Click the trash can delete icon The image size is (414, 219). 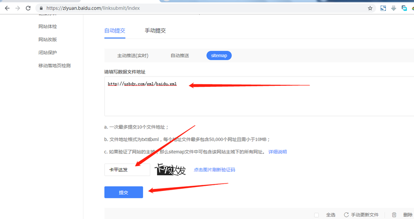click(394, 215)
